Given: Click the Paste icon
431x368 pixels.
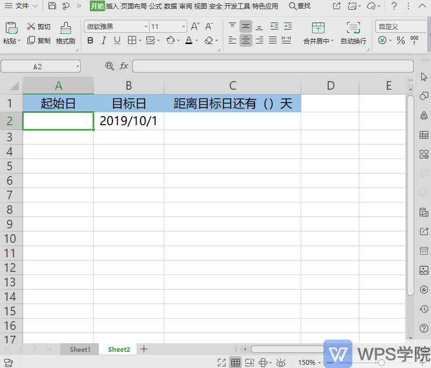Looking at the screenshot, I should [x=11, y=28].
